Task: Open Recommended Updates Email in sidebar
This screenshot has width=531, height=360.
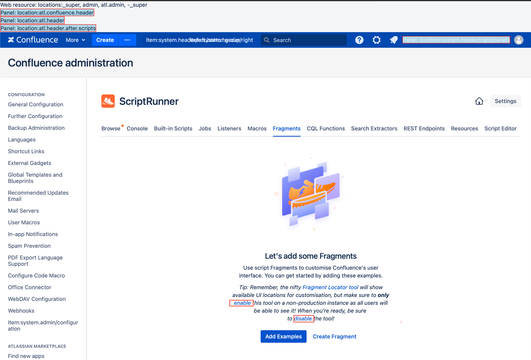Action: point(38,196)
